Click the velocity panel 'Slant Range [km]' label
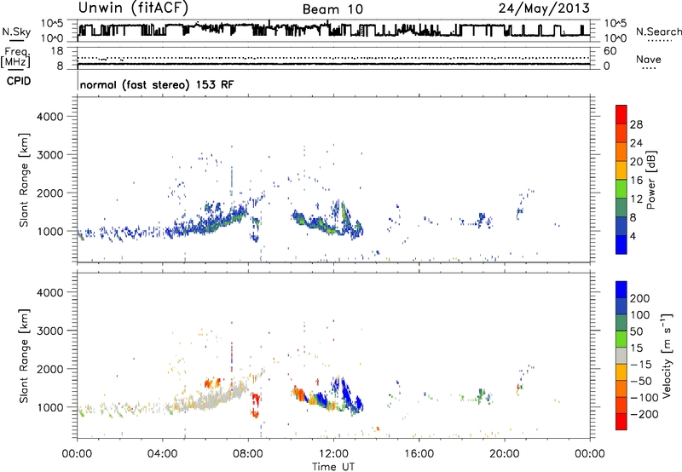The width and height of the screenshot is (682, 472). pos(24,356)
